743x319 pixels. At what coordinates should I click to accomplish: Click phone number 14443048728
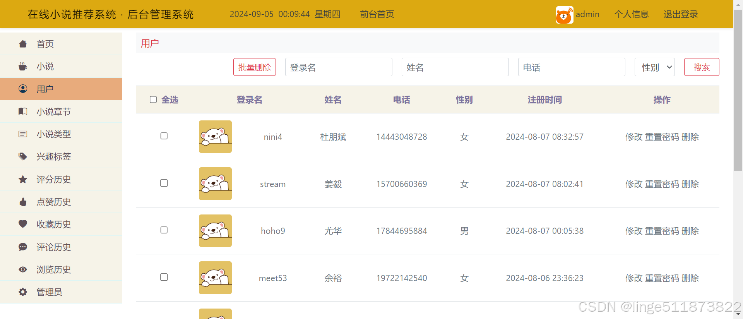click(x=402, y=137)
